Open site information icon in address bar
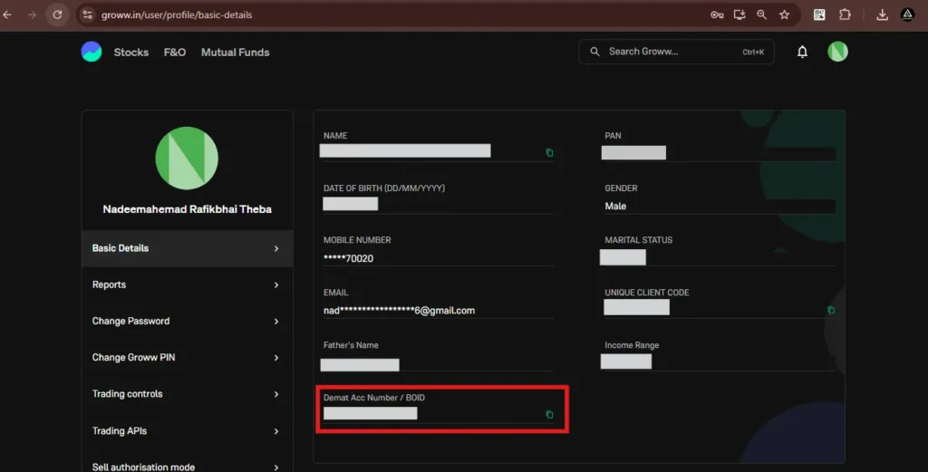This screenshot has height=472, width=928. pos(88,14)
